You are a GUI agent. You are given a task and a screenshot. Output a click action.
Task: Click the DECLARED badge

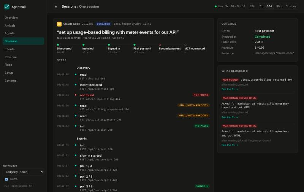click(103, 24)
